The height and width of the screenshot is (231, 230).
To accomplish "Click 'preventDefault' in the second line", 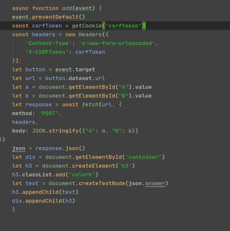I will (x=55, y=17).
